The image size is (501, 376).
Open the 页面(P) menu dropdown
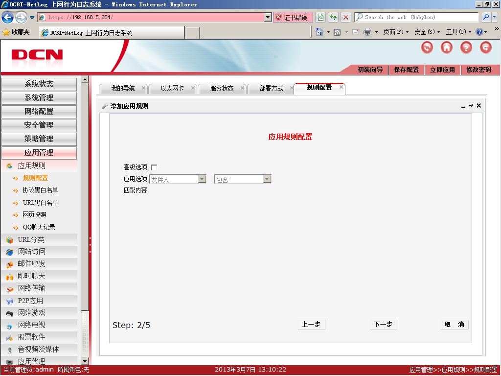395,32
